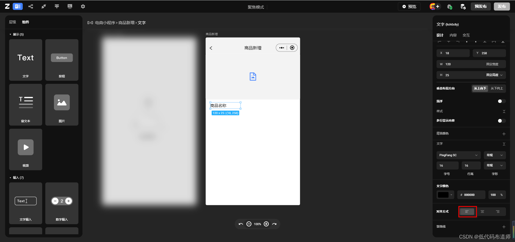Image resolution: width=515 pixels, height=242 pixels.
Task: Click the 发布 publish button
Action: [x=502, y=6]
